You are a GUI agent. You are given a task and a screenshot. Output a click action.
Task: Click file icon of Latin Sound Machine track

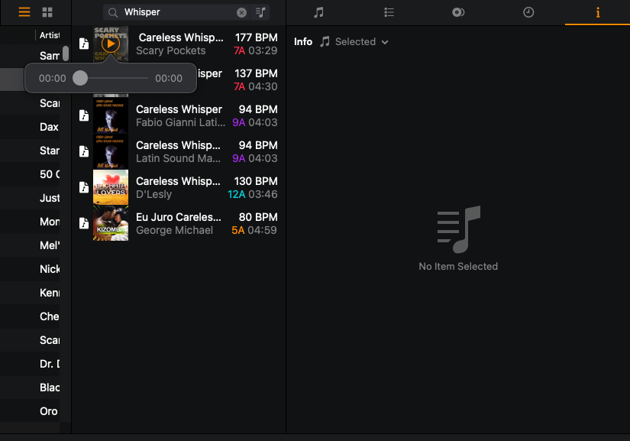click(x=84, y=151)
